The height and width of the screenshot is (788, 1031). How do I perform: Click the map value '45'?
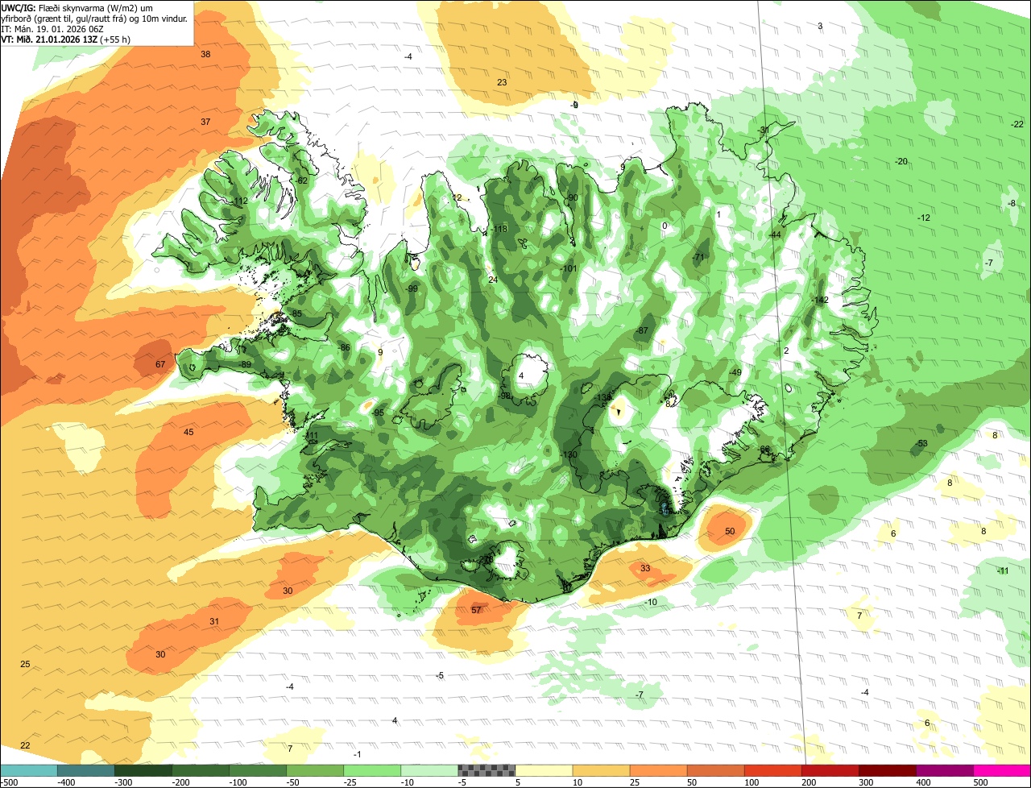[x=188, y=433]
